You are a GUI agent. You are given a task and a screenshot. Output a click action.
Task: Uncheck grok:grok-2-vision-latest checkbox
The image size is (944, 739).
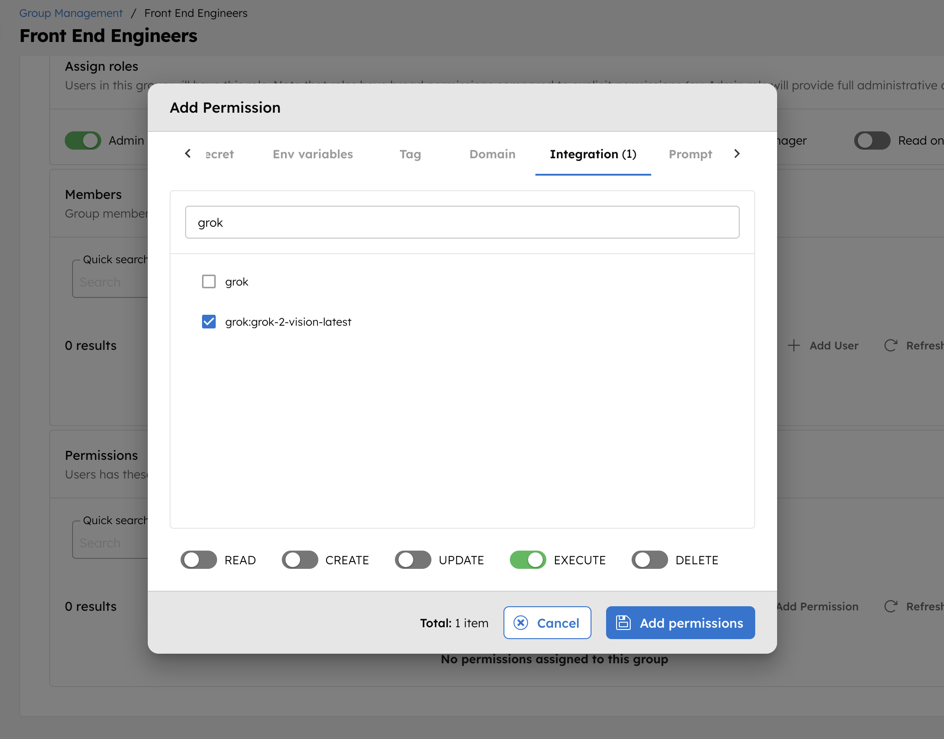209,322
